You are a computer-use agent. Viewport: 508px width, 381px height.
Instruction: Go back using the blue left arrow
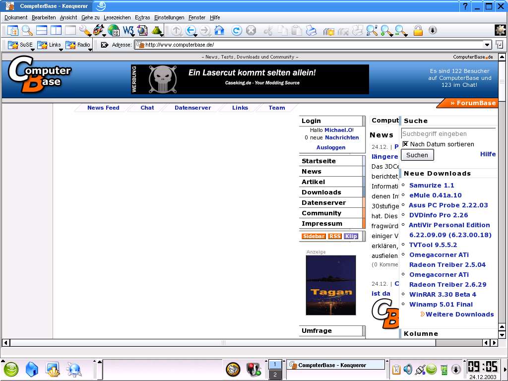[x=190, y=30]
